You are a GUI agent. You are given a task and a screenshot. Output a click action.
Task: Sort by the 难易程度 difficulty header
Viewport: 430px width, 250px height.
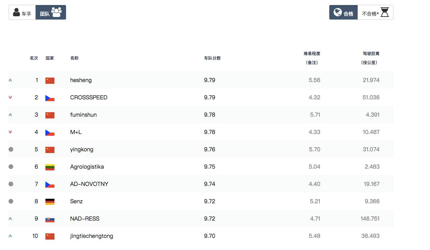[x=312, y=54]
